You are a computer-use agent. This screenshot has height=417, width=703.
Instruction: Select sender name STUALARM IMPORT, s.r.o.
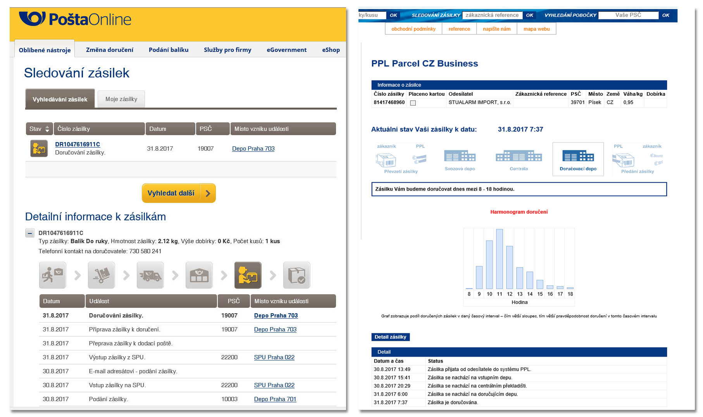[480, 103]
